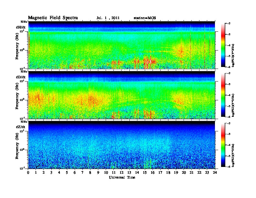
Task: Click the "Universal Time" axis title
Action: [x=122, y=177]
